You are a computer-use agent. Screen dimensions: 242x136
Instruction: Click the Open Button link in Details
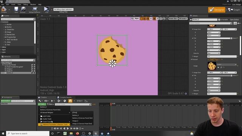234,20
